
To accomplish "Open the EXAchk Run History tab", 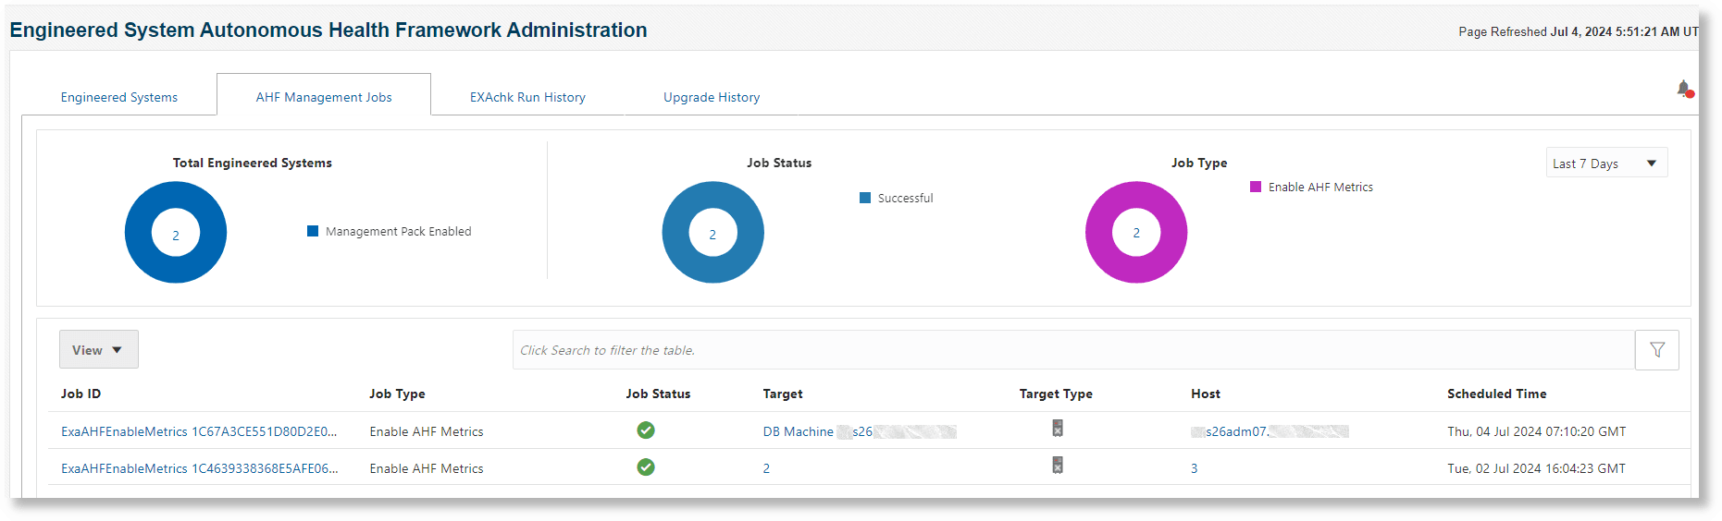I will click(x=527, y=97).
